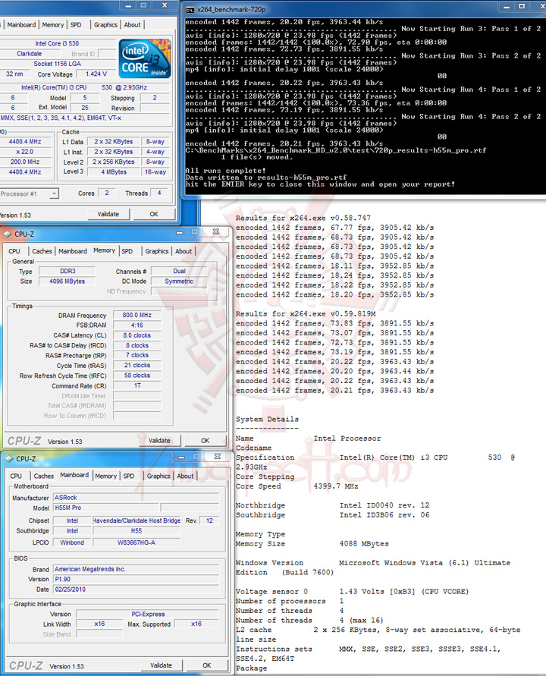Select Graphics tab in top CPU-Z window
The width and height of the screenshot is (546, 676).
tap(105, 25)
